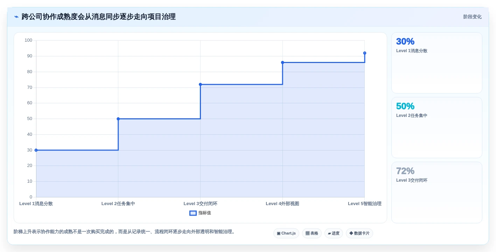Click the y-axis value 0
Screen dimensions: 496x252
point(31,197)
